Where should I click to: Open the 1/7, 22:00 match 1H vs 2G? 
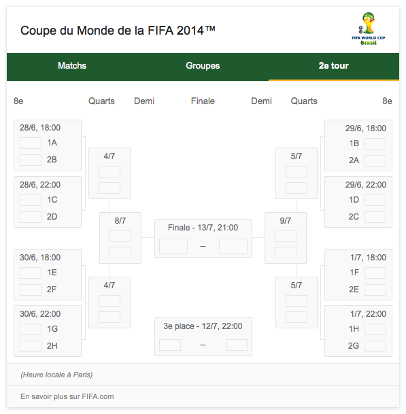pos(358,331)
